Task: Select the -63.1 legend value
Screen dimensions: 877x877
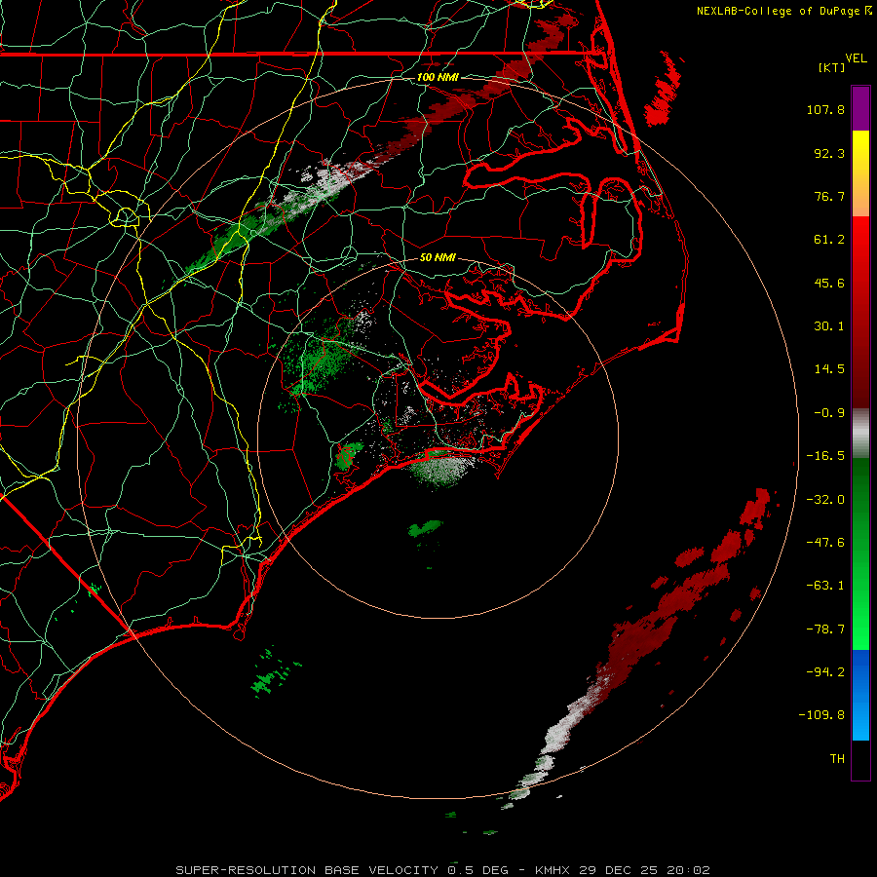Action: (825, 586)
